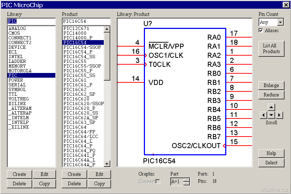This screenshot has width=291, height=194.
Task: Toggle the Aliases checkbox
Action: [261, 30]
